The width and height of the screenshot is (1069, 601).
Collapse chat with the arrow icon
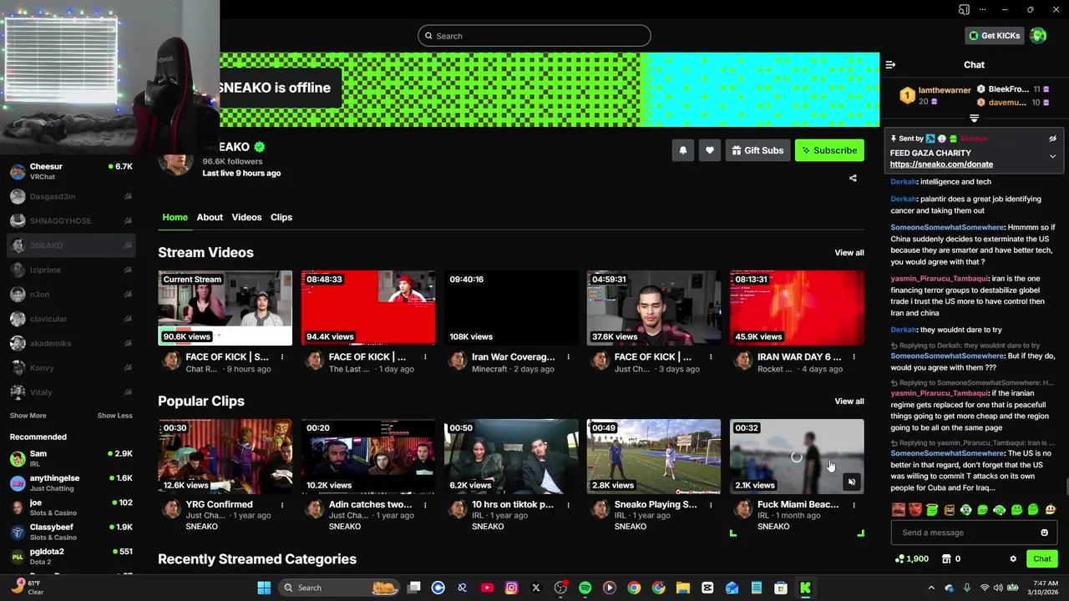pyautogui.click(x=890, y=64)
